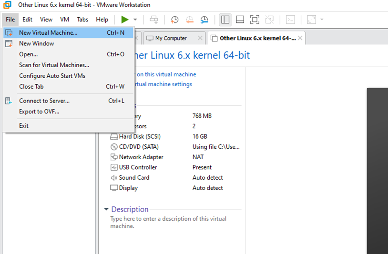Click the Other Linux tab VM icon
The image size is (388, 254).
tap(214, 38)
